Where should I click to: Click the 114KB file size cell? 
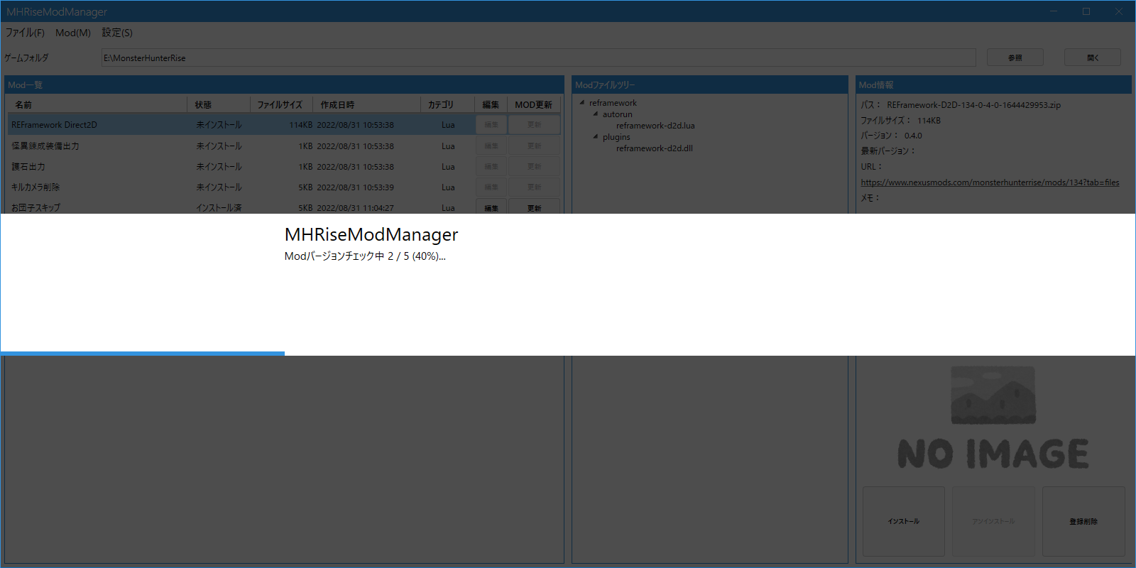(x=300, y=125)
